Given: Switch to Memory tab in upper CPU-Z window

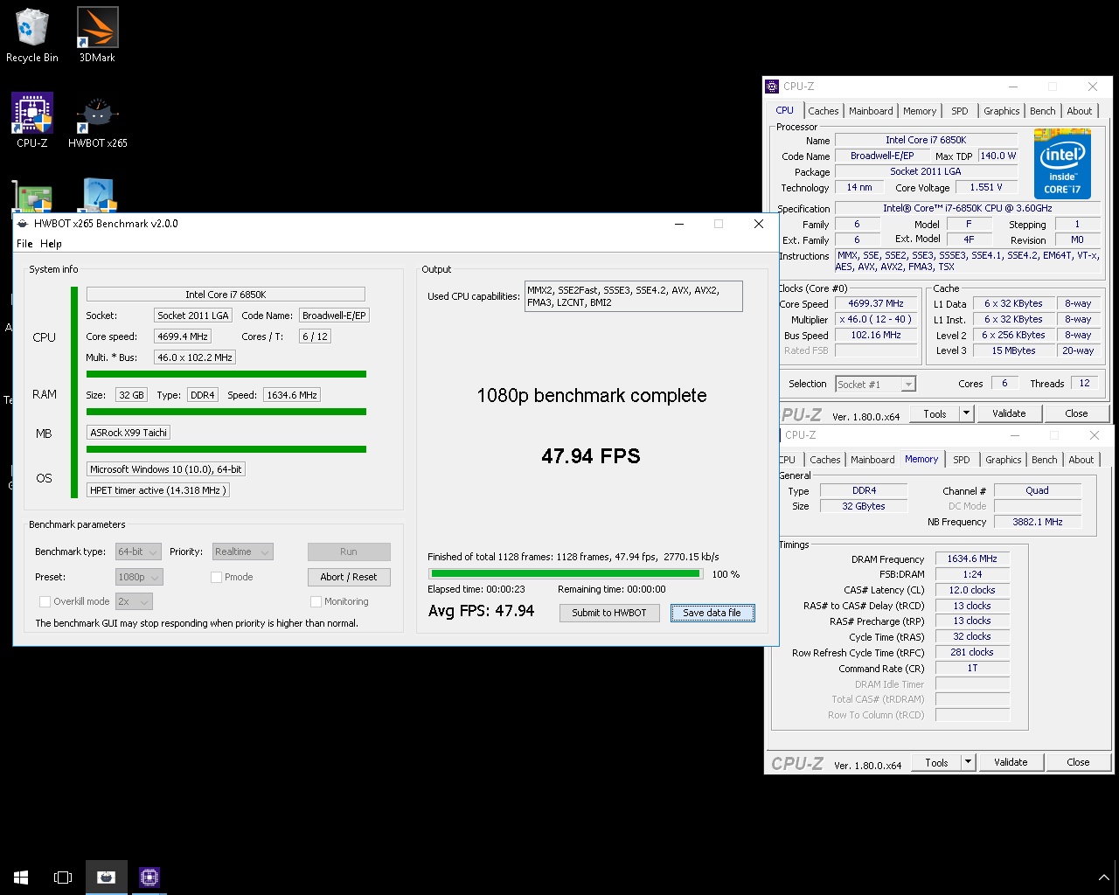Looking at the screenshot, I should pyautogui.click(x=920, y=111).
